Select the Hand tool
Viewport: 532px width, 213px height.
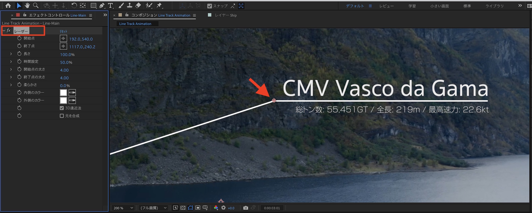click(x=27, y=6)
